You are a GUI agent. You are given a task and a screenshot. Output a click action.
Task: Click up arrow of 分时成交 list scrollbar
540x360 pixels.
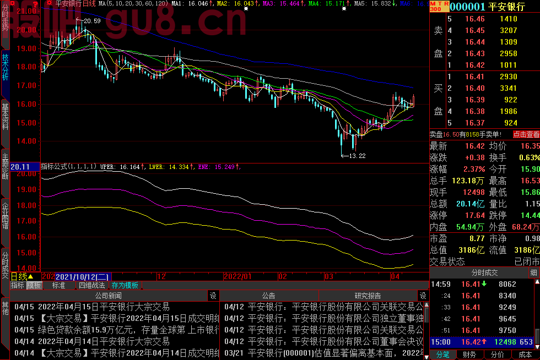pyautogui.click(x=537, y=282)
